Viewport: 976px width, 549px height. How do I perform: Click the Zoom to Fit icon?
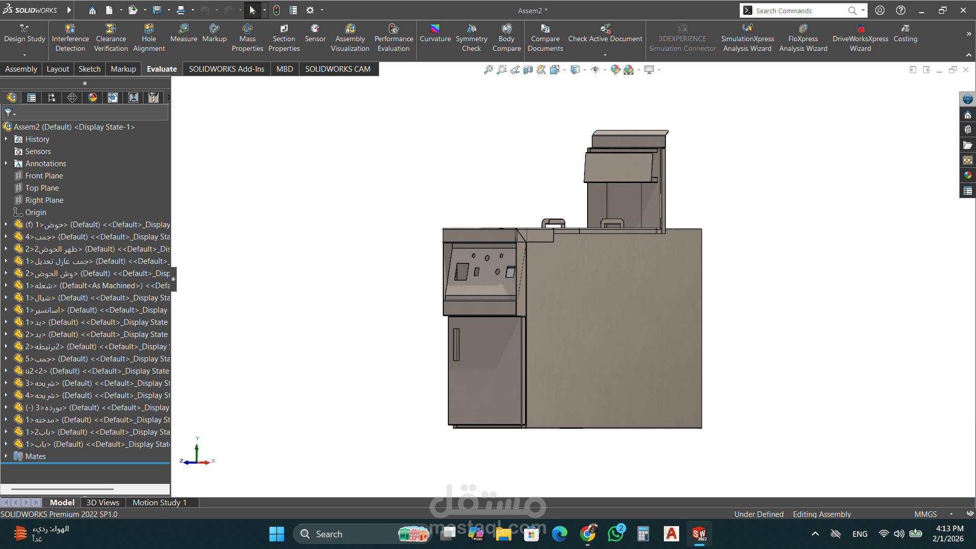tap(488, 70)
